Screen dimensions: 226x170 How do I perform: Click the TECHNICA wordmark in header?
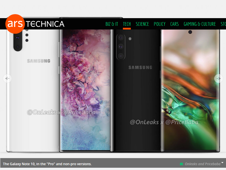click(45, 24)
